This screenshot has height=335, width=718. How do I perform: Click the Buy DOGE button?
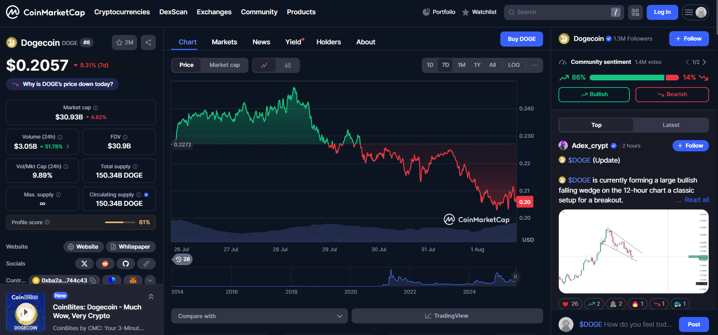click(x=521, y=39)
